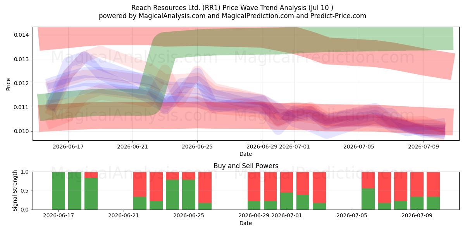The height and width of the screenshot is (232, 465).
Task: Click the 'Date' label at the figure bottom
Action: pyautogui.click(x=246, y=223)
